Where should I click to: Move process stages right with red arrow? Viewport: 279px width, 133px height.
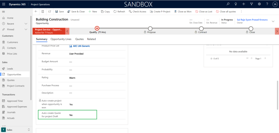tap(277, 31)
